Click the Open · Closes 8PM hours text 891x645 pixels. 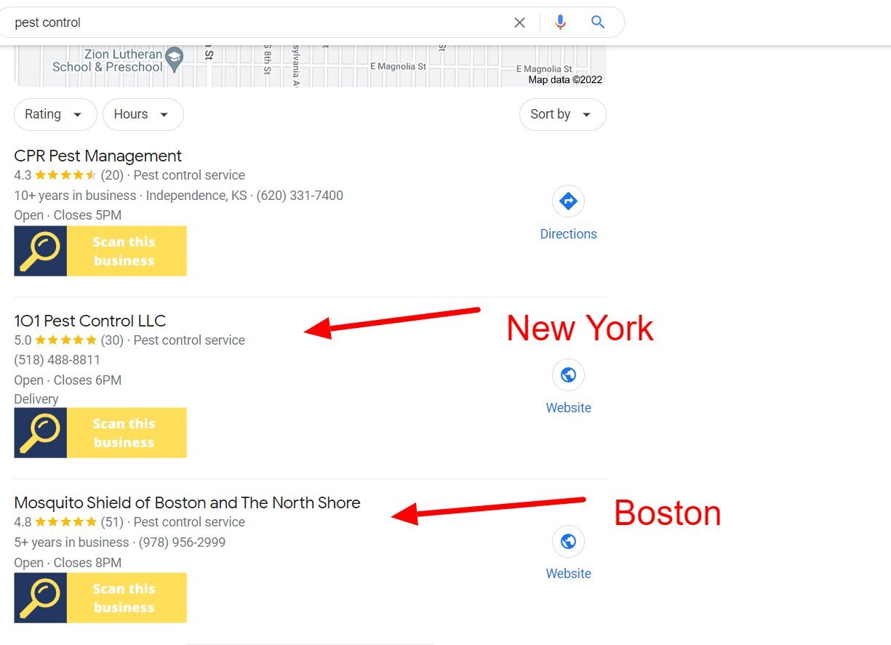pos(68,563)
